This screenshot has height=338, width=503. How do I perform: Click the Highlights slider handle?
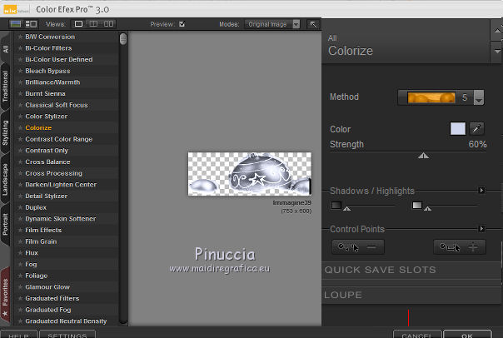[427, 209]
